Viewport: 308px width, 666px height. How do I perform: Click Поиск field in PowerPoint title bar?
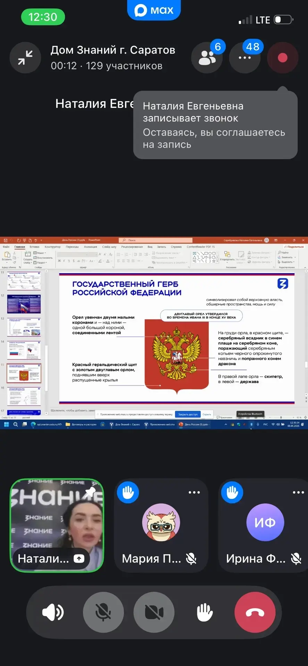(156, 240)
